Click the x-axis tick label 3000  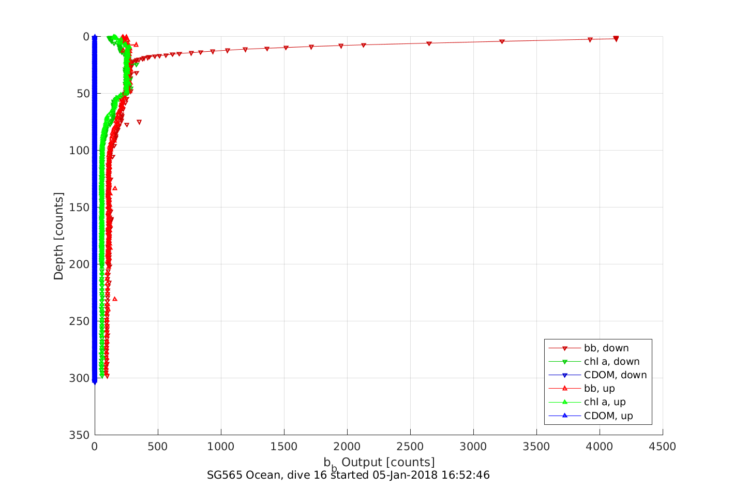473,447
